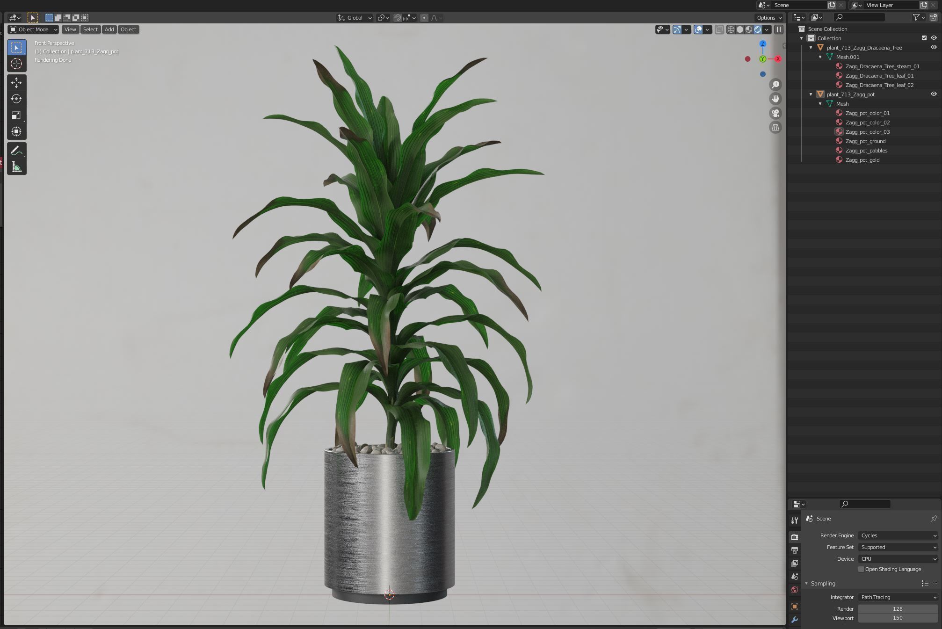The height and width of the screenshot is (629, 942).
Task: Activate the Rotate tool
Action: click(16, 99)
